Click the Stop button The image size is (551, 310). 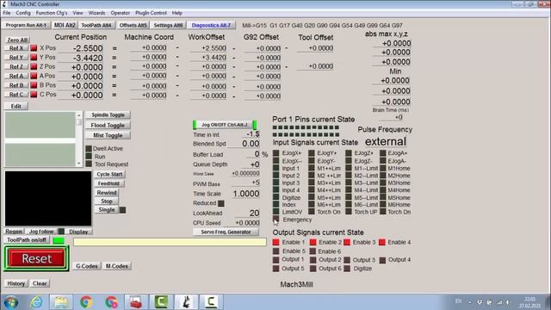(x=107, y=201)
